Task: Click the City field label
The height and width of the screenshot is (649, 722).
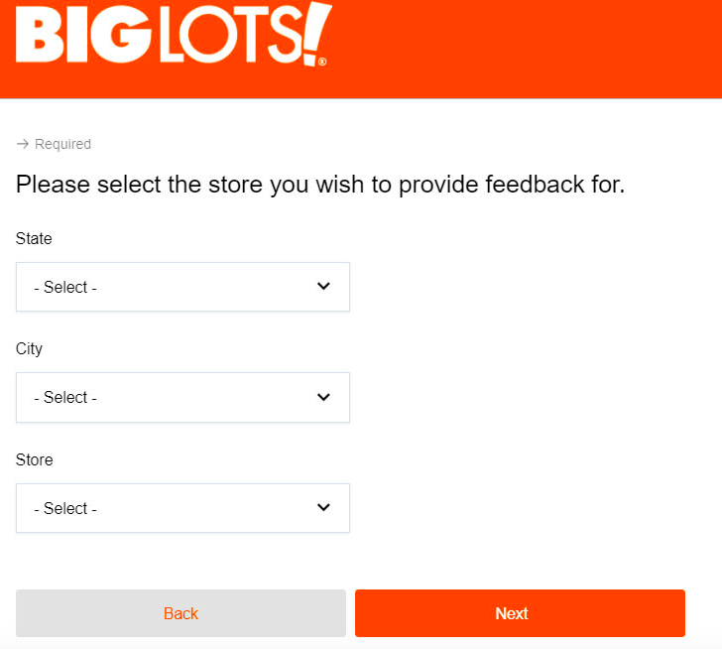Action: [x=30, y=349]
